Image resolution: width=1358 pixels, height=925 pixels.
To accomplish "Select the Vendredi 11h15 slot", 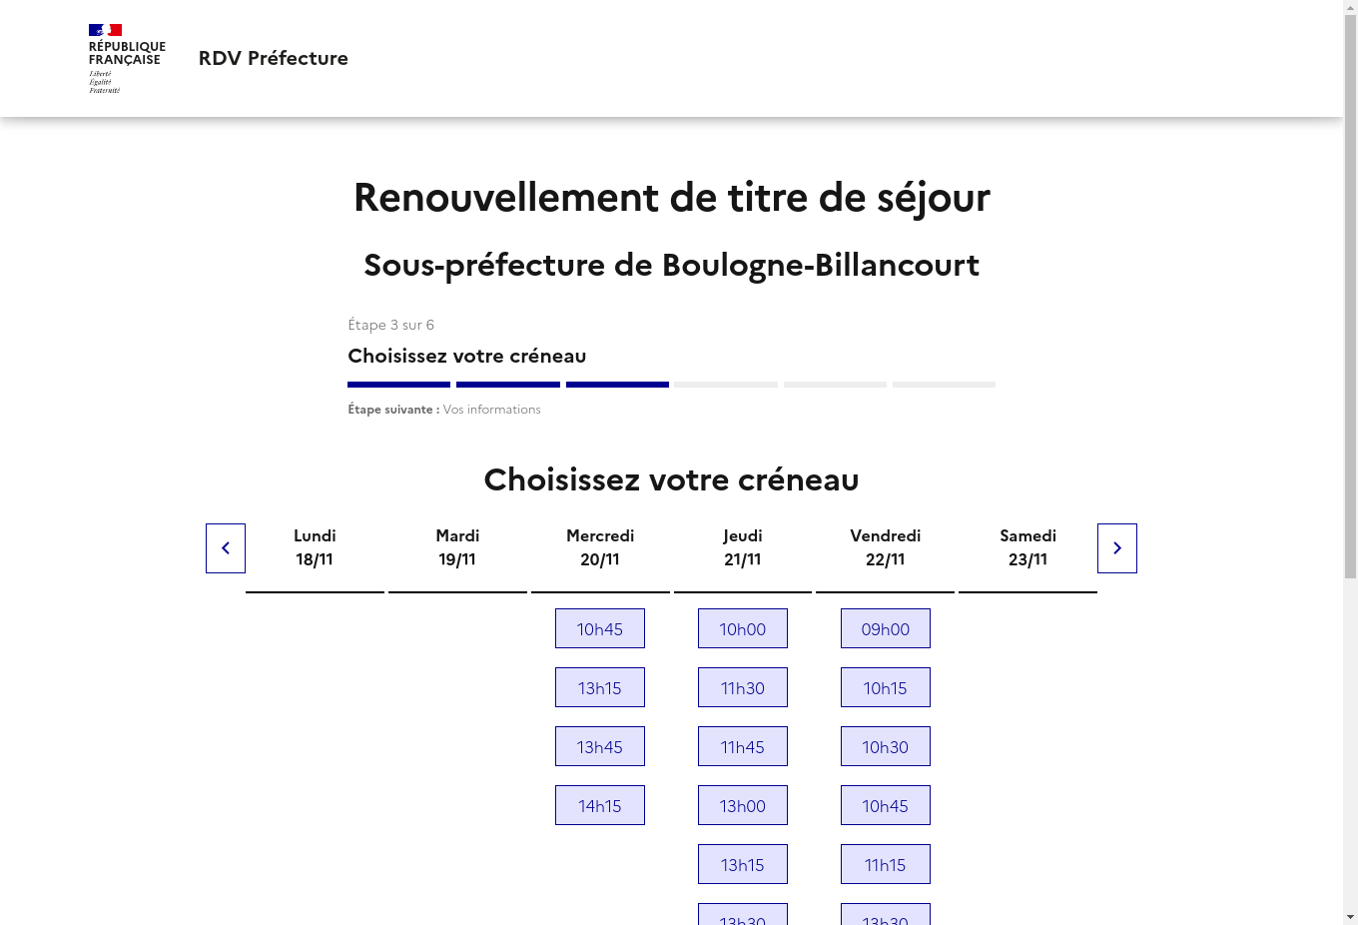I will point(886,864).
